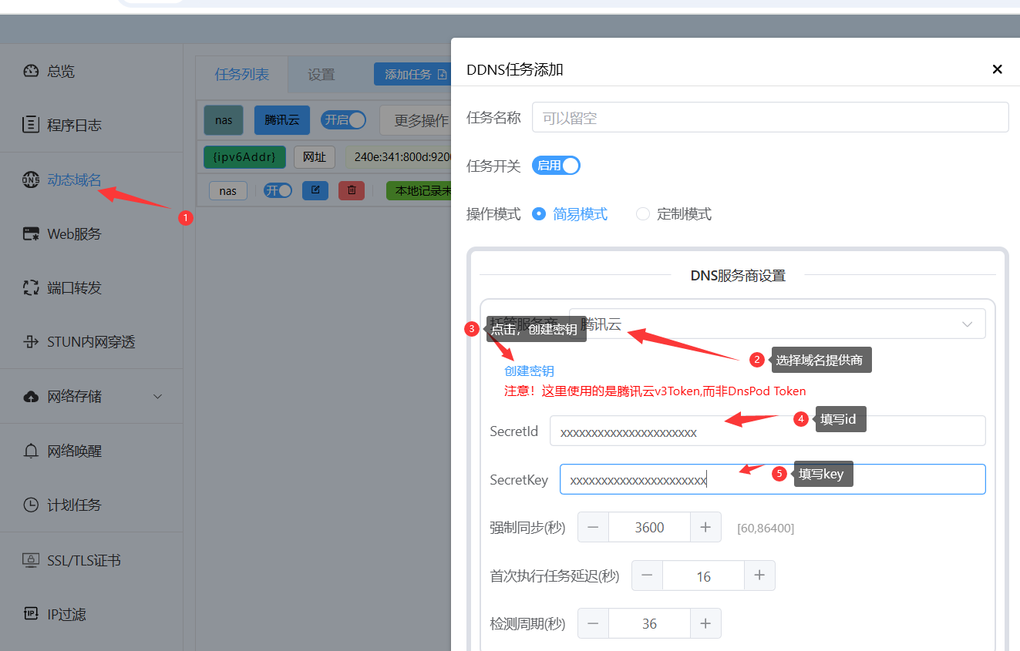
Task: Click the nas tag button
Action: pyautogui.click(x=224, y=120)
